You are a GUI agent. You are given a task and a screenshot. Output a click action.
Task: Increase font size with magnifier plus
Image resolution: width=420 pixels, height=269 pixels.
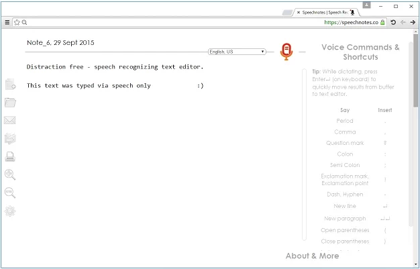point(10,174)
